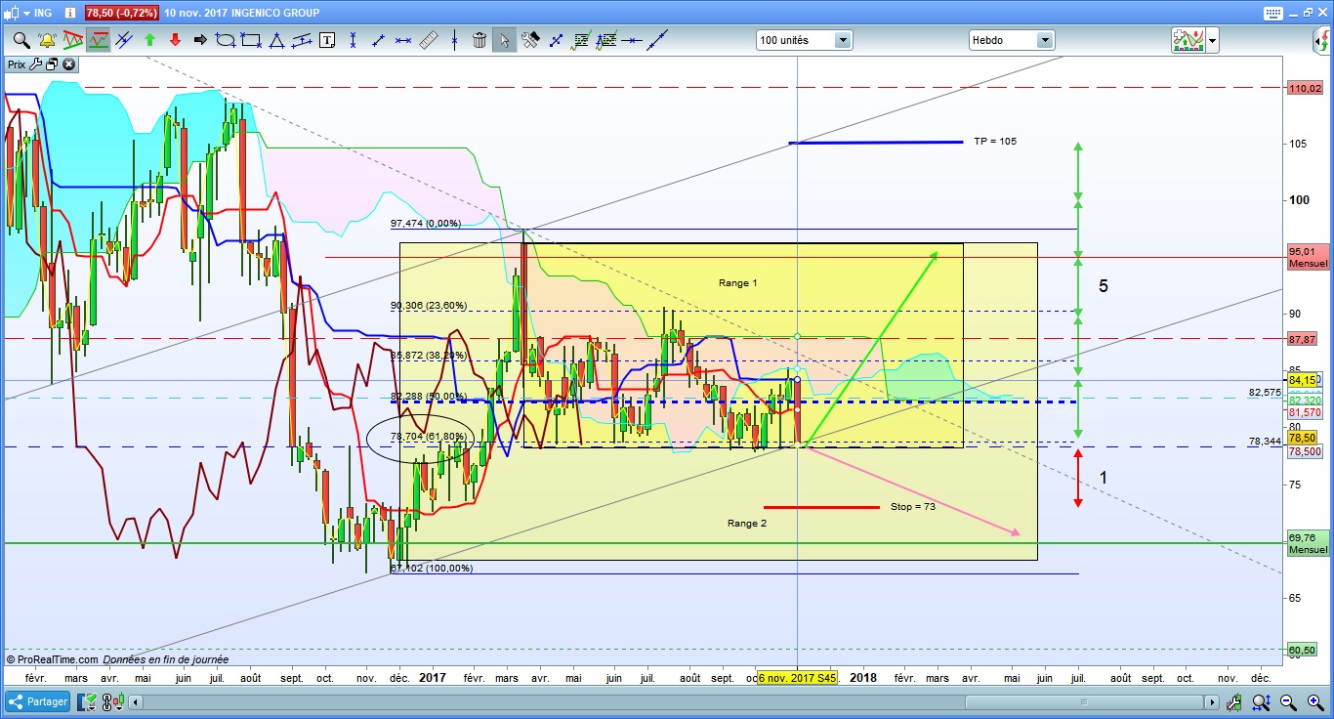Choose the rectangle drawing tool
This screenshot has width=1334, height=719.
tap(251, 40)
